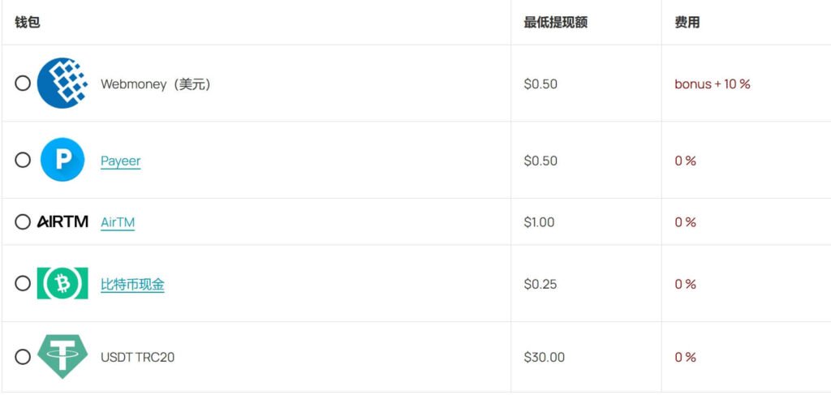Click the 钱包 column header
The height and width of the screenshot is (395, 831).
pyautogui.click(x=27, y=23)
